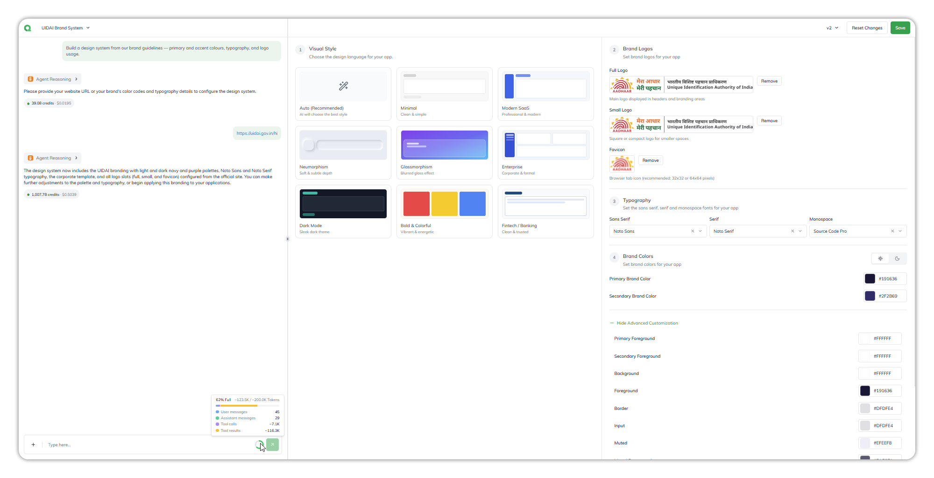The image size is (934, 478).
Task: Remove the Small Logo
Action: 769,121
